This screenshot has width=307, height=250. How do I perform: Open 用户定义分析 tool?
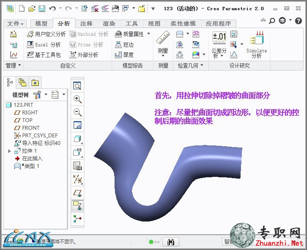[46, 34]
